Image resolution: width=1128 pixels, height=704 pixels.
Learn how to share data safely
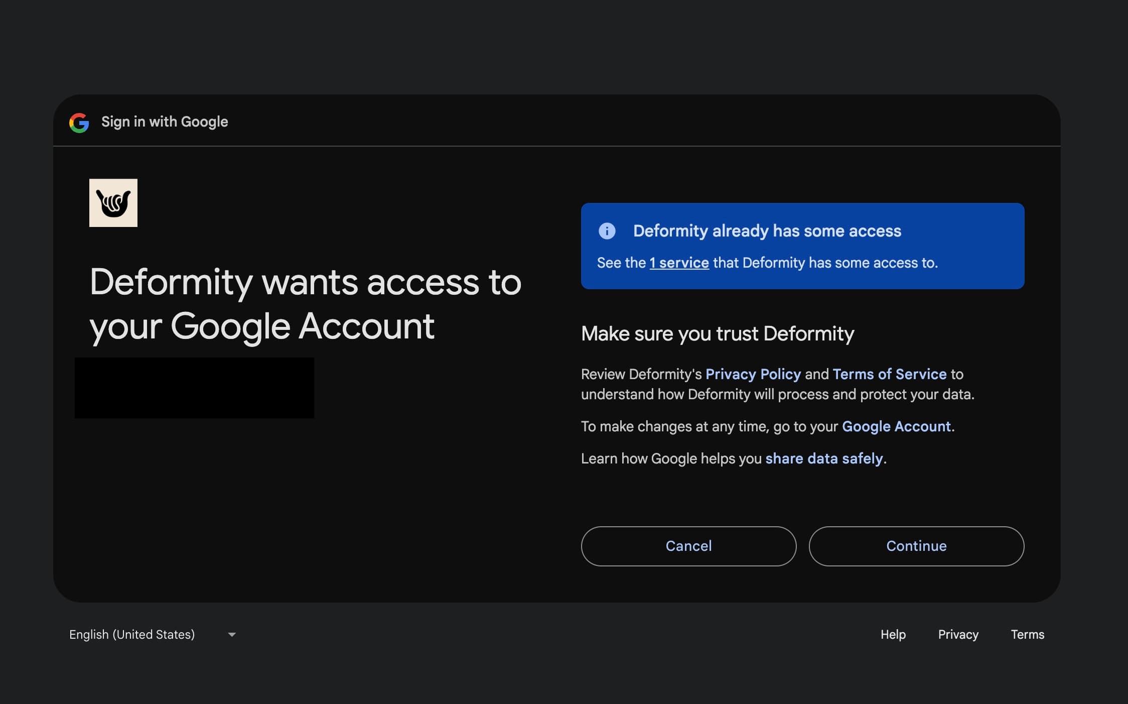824,458
